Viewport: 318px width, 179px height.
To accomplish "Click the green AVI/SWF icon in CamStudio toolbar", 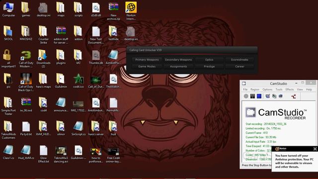I will 274,96.
